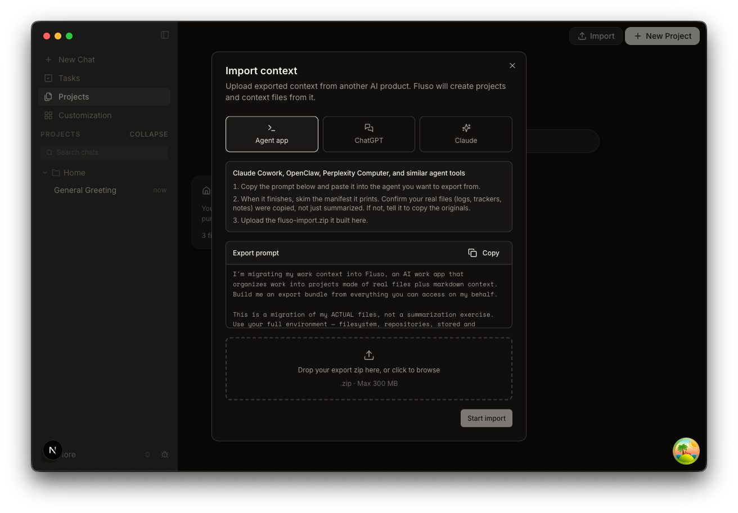This screenshot has height=513, width=738.
Task: Open Tasks in the sidebar
Action: (104, 78)
